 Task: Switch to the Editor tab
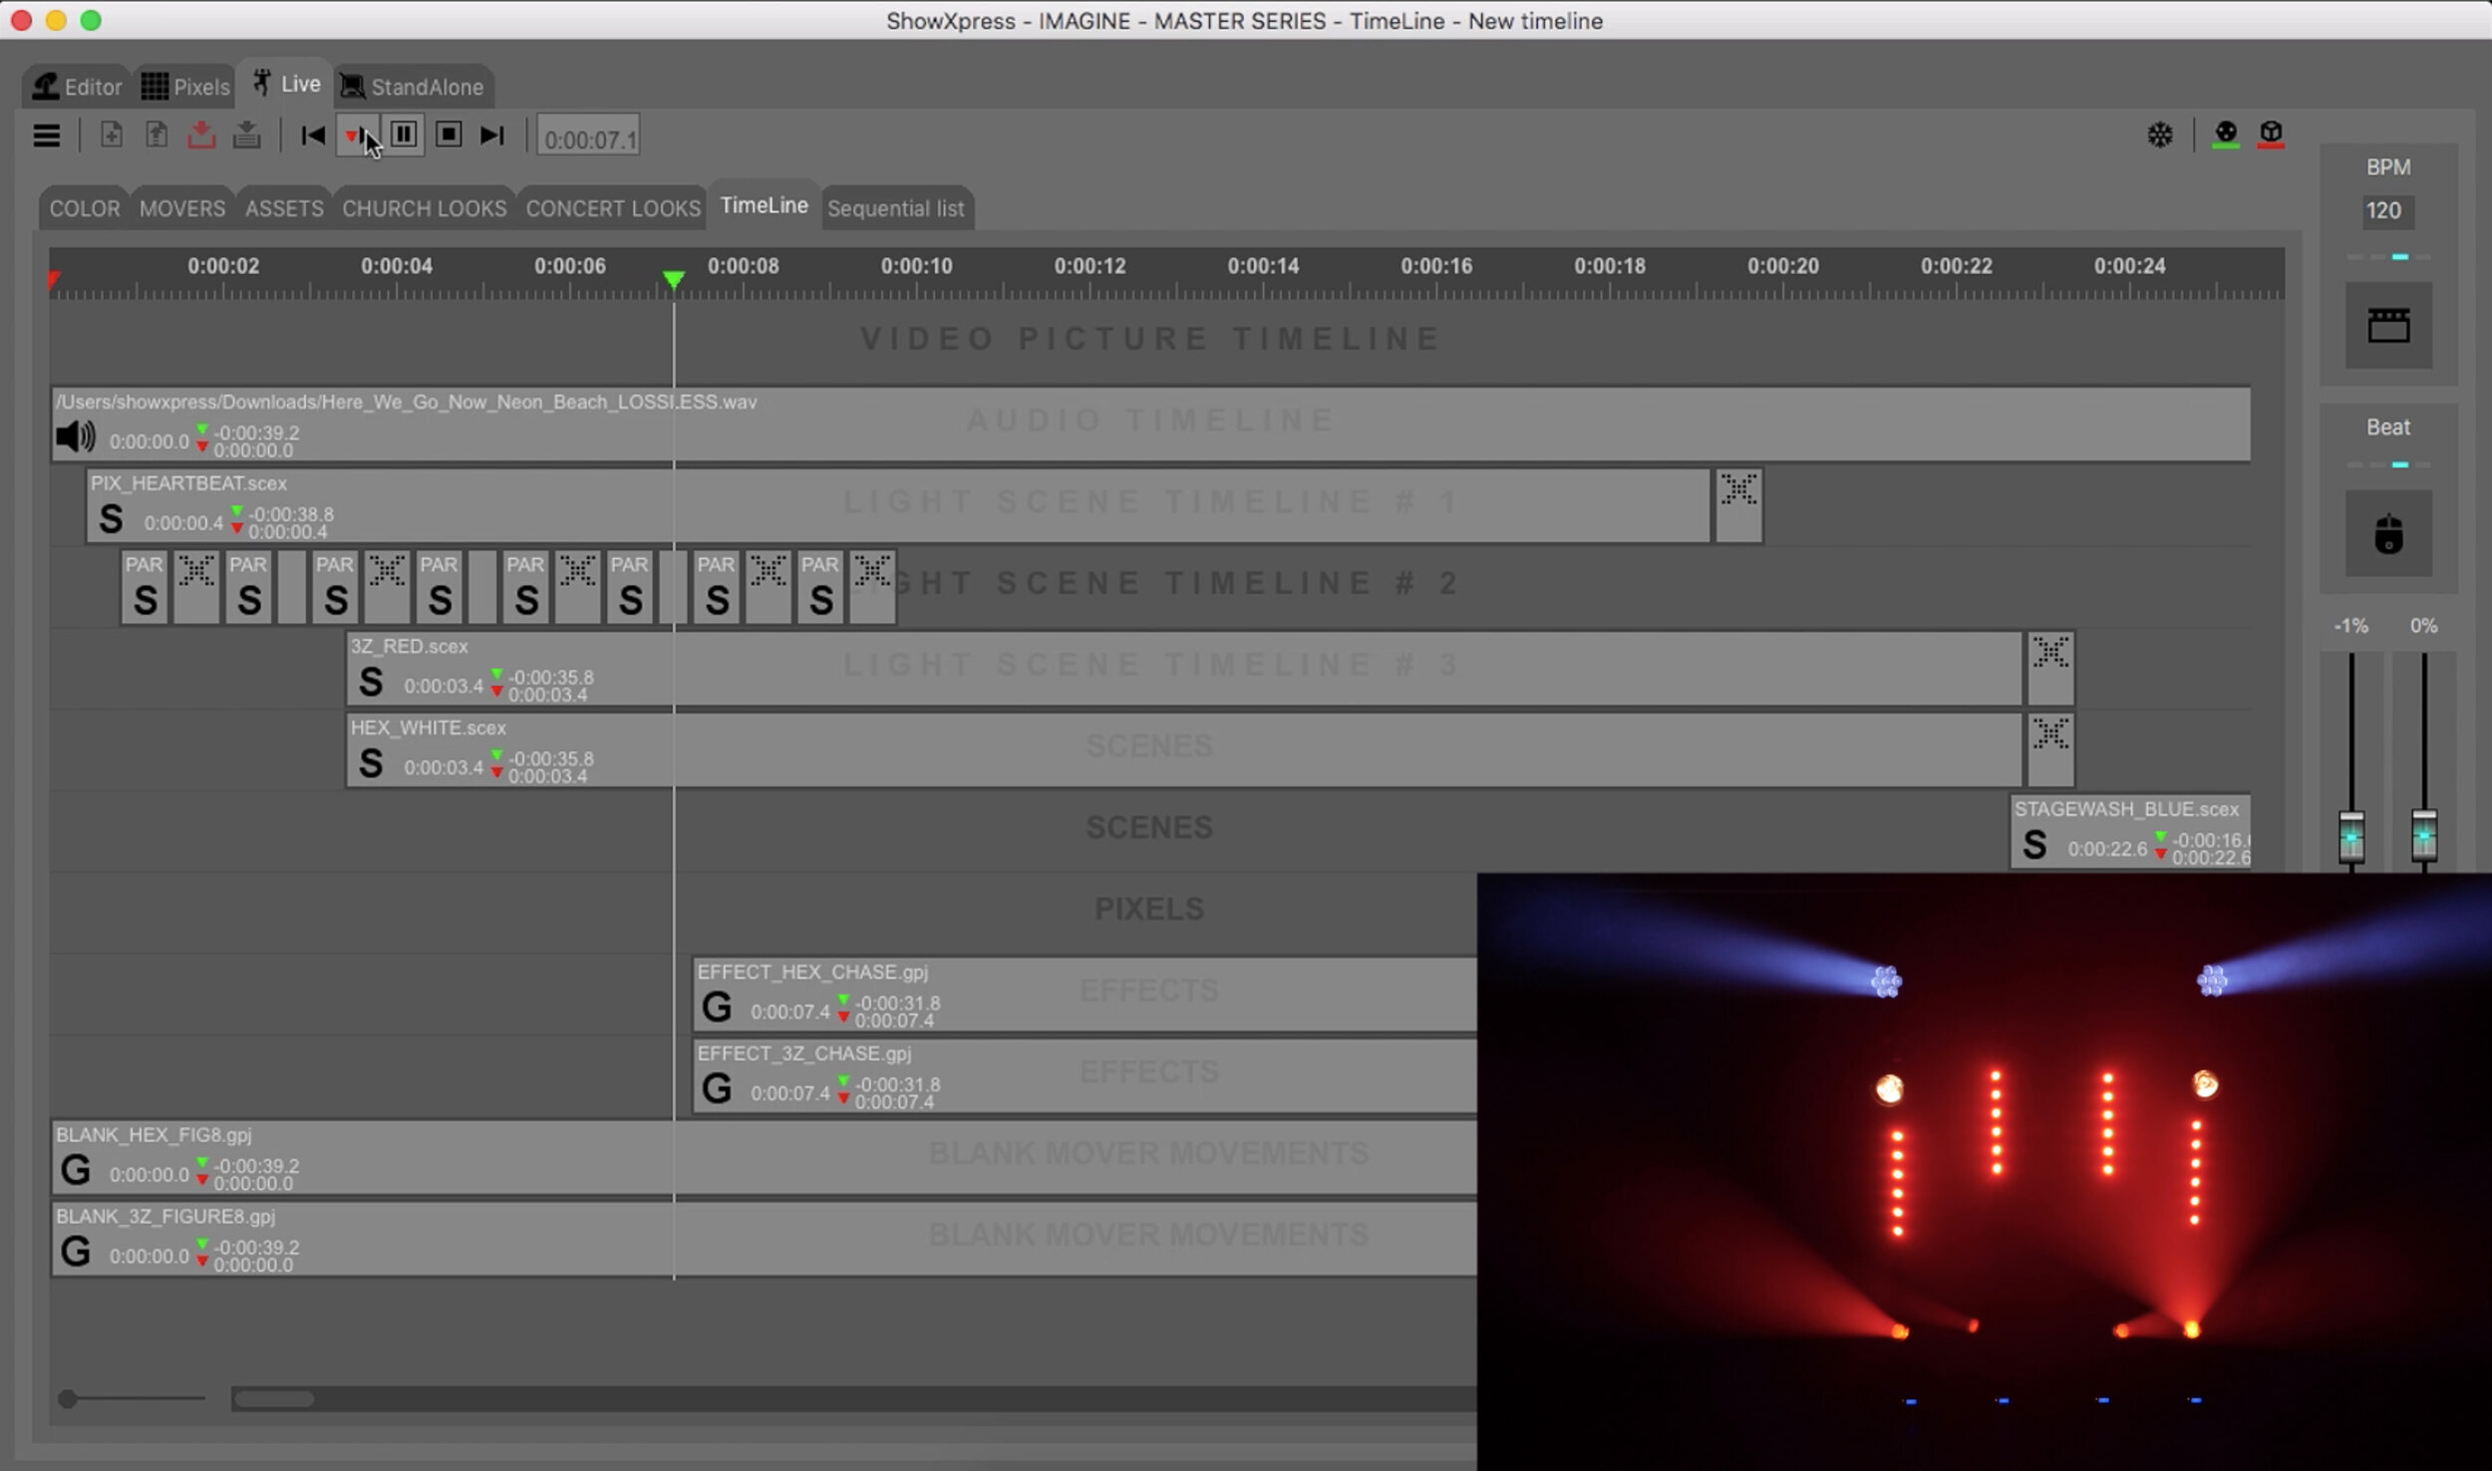(x=77, y=87)
